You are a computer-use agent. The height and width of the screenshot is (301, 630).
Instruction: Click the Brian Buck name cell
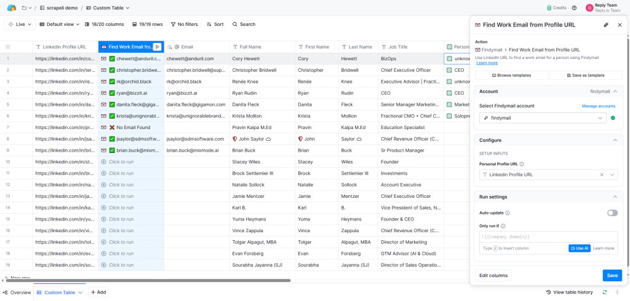(x=262, y=150)
